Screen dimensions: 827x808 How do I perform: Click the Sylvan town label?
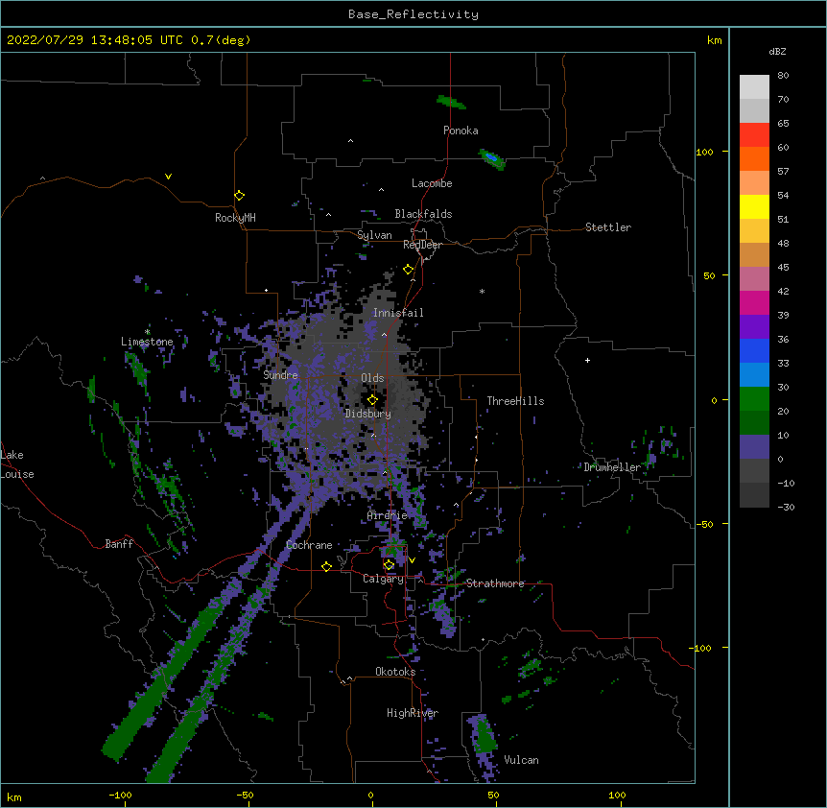coord(374,235)
